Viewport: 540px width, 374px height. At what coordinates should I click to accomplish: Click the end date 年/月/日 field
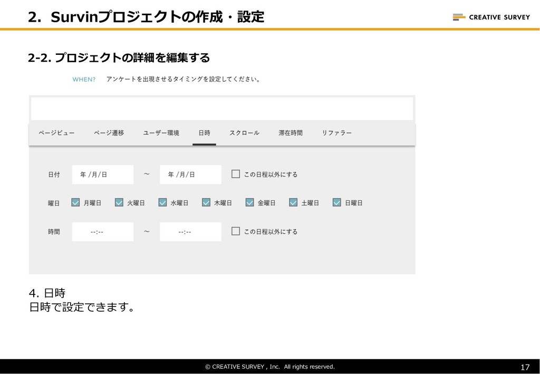pos(190,175)
